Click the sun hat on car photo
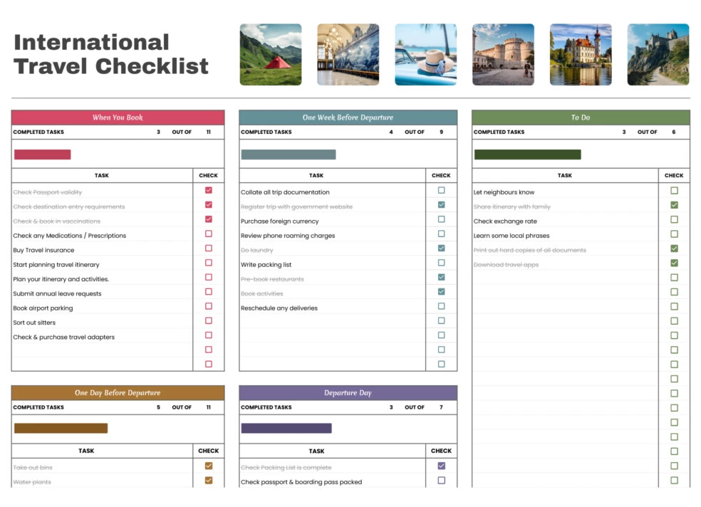Viewport: 701px width, 507px height. 425,55
